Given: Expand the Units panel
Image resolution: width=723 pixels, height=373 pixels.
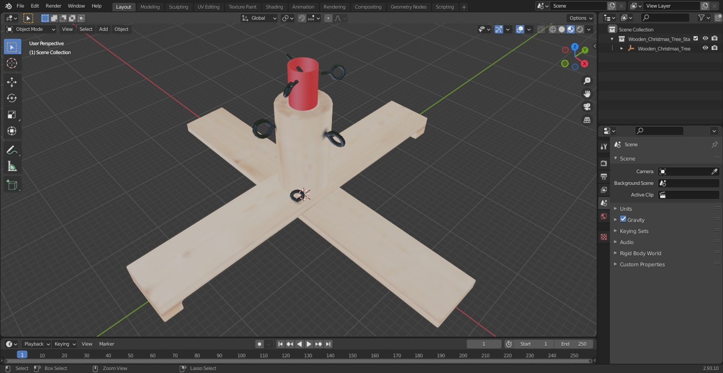Looking at the screenshot, I should pyautogui.click(x=626, y=209).
